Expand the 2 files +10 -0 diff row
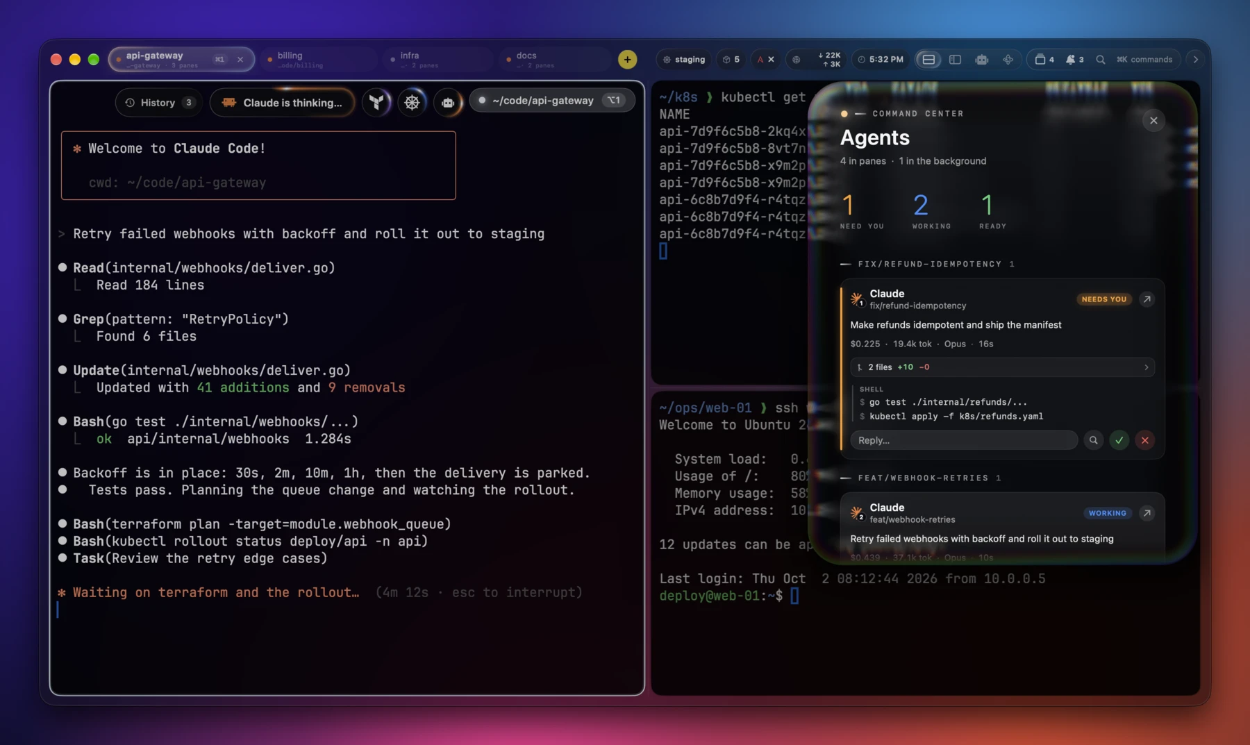1250x745 pixels. [x=1002, y=367]
